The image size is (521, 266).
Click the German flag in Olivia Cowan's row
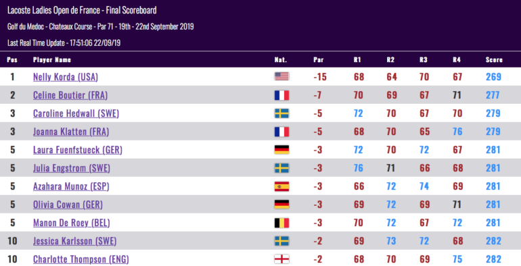pyautogui.click(x=281, y=205)
